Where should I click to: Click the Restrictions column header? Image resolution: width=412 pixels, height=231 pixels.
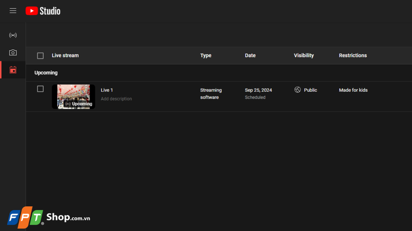(353, 55)
